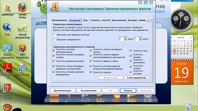This screenshot has width=198, height=111.
Task: Uncheck Очистить список последнего поиска
Action: [91, 51]
